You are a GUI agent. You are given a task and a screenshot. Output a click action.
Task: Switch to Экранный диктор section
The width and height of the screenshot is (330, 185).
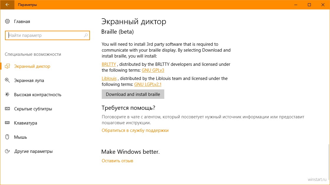coord(32,66)
